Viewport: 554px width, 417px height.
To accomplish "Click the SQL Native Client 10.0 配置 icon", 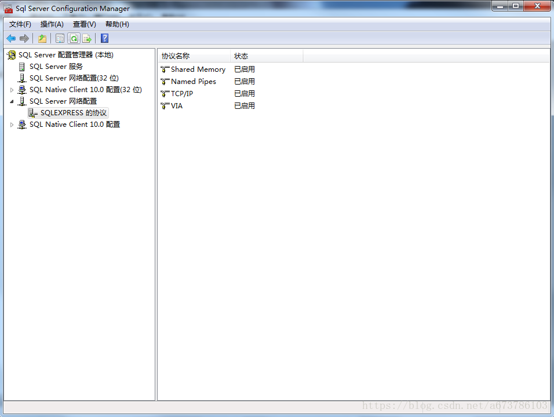I will pyautogui.click(x=22, y=125).
